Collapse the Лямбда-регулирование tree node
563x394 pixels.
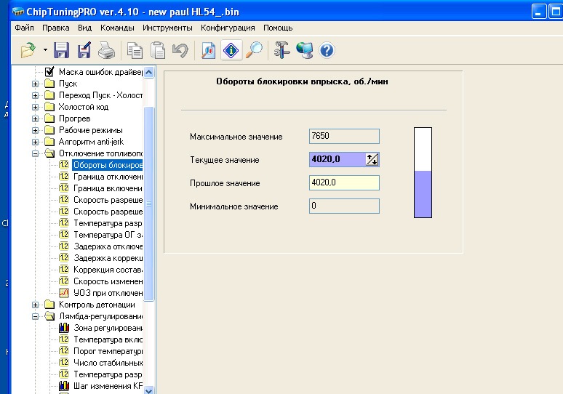point(35,316)
